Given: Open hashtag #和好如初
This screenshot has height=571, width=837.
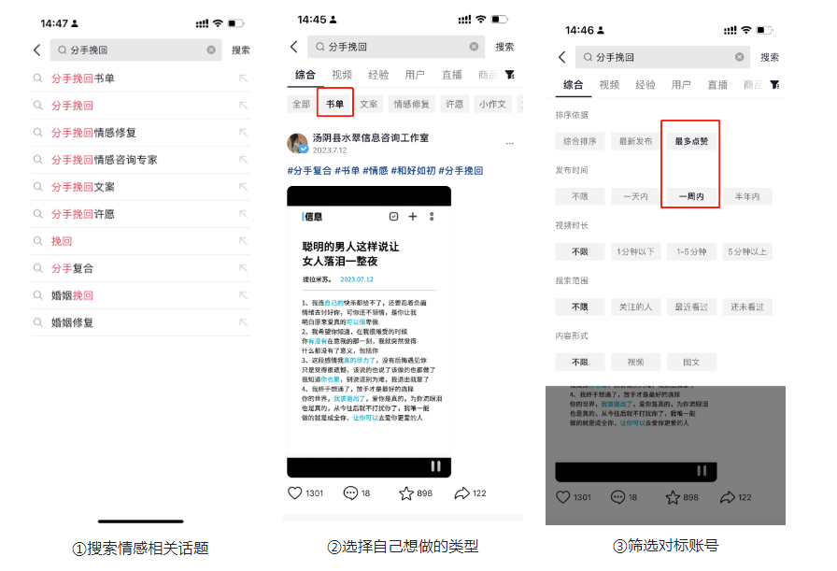Looking at the screenshot, I should pyautogui.click(x=413, y=171).
